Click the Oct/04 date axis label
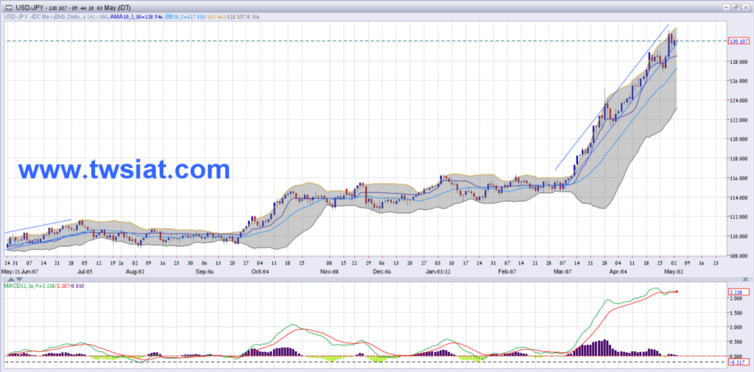 pos(260,272)
